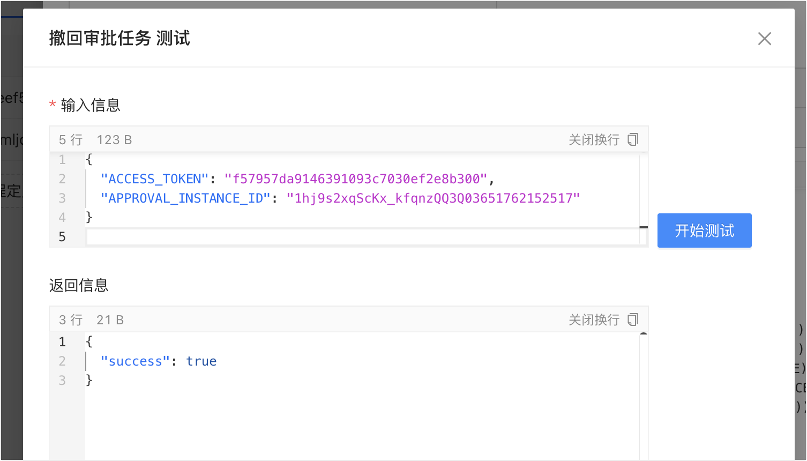Click line number 2 in input editor gutter
807x461 pixels.
coord(63,179)
